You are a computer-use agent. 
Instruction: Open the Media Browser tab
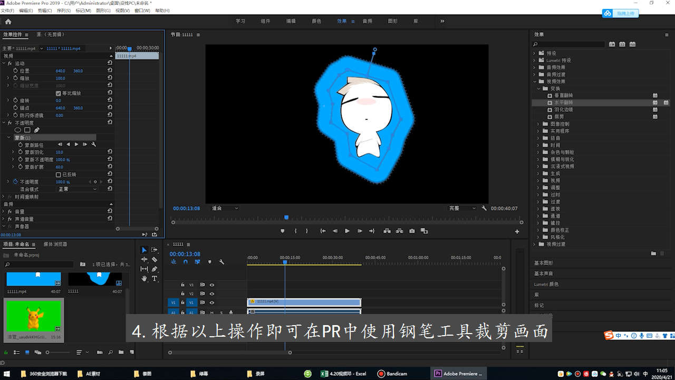[x=55, y=244]
